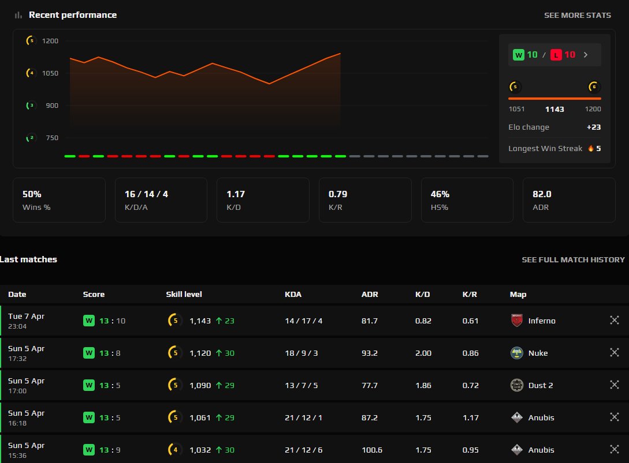Click the 2.00 K/D value
This screenshot has width=629, height=463.
pos(423,353)
